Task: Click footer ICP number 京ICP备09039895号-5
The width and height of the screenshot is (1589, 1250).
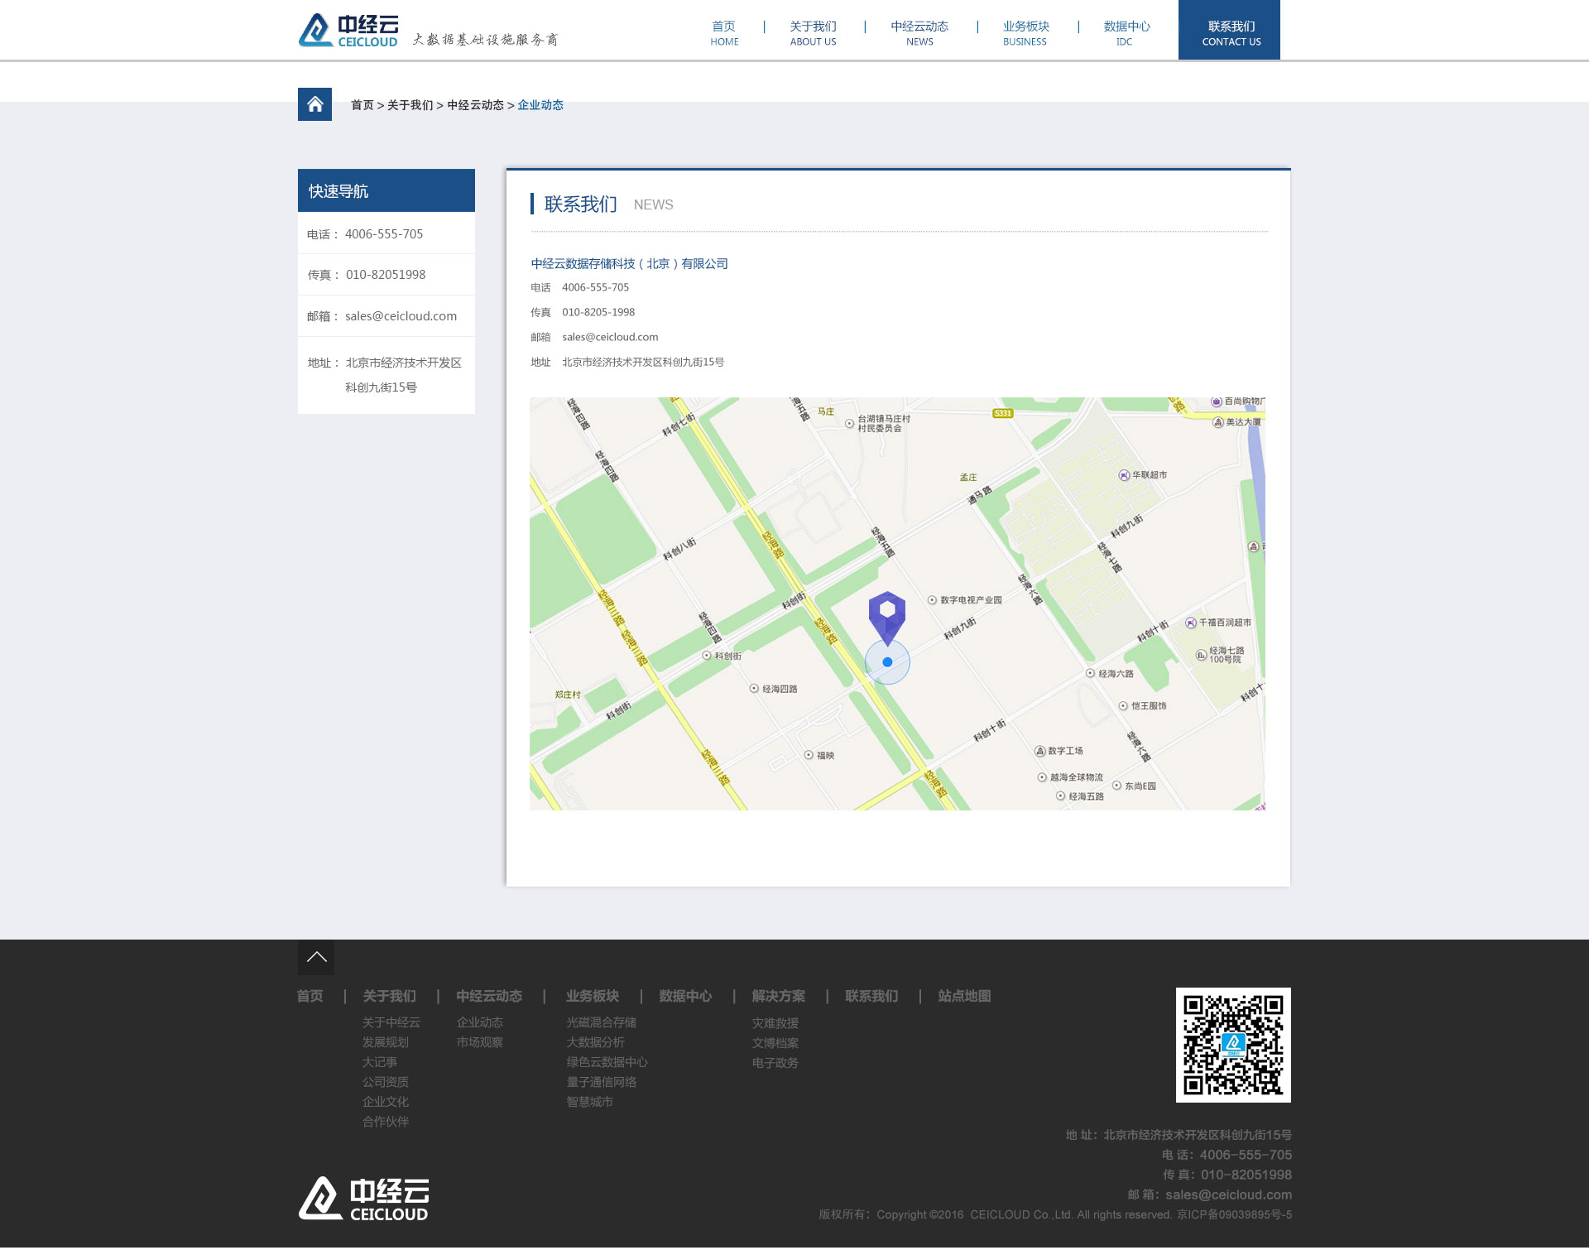Action: (1234, 1215)
